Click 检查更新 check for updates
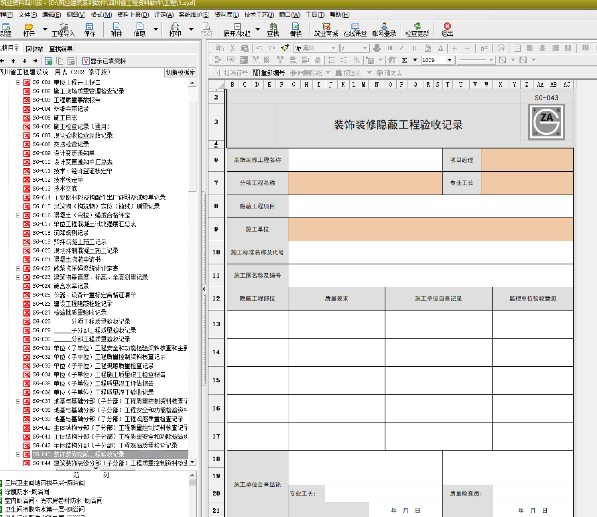597x517 pixels. coord(417,30)
